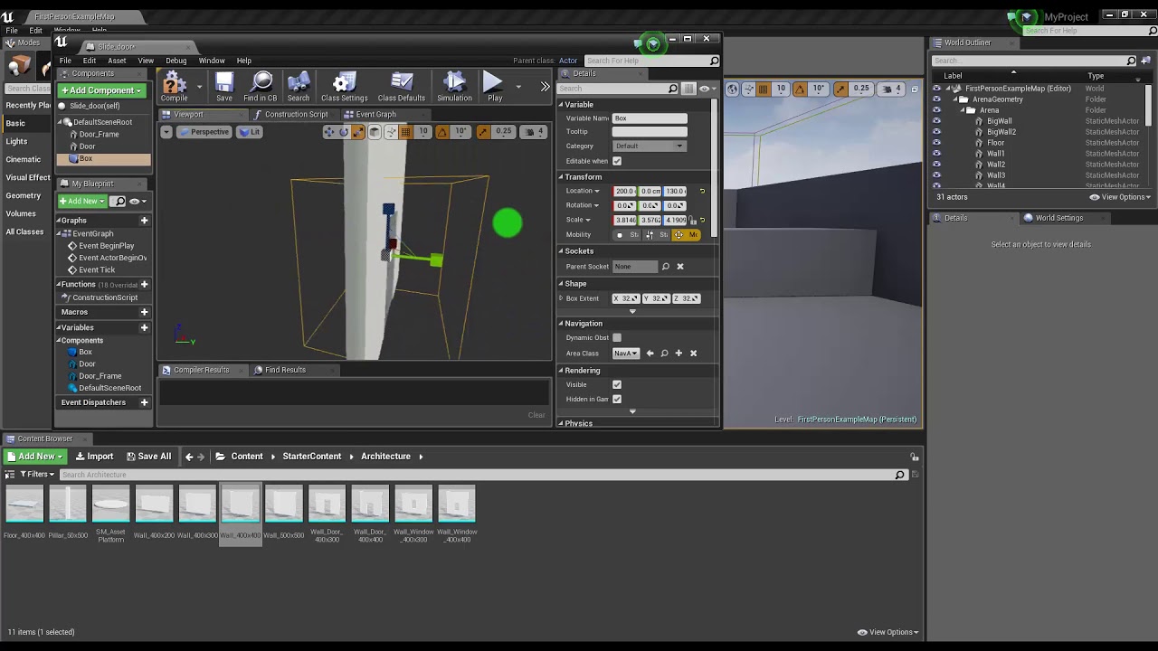Add a new graph with the plus icon
Image resolution: width=1158 pixels, height=651 pixels.
pyautogui.click(x=144, y=221)
